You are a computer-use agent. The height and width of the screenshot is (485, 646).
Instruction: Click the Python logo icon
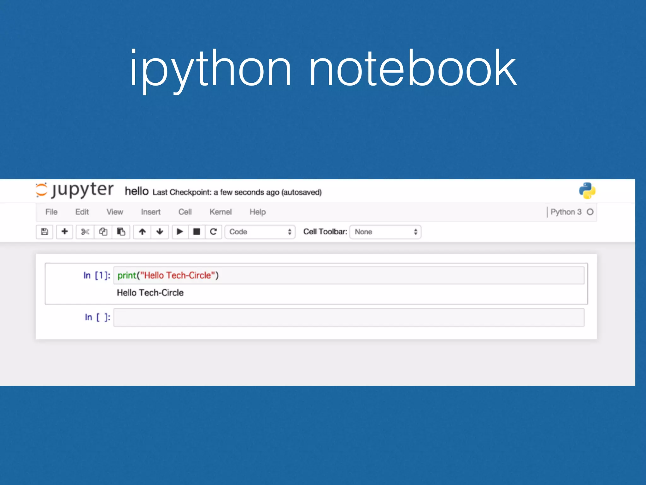(x=587, y=191)
